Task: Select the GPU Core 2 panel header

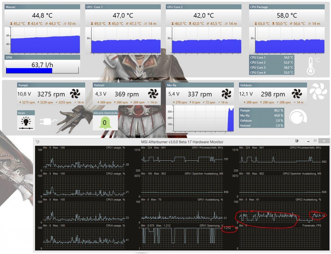Action: [x=204, y=7]
